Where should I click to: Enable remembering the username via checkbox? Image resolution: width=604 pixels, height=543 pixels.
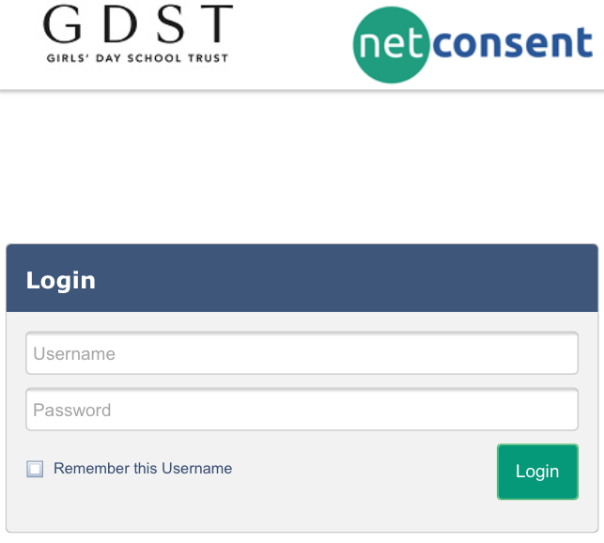(35, 469)
